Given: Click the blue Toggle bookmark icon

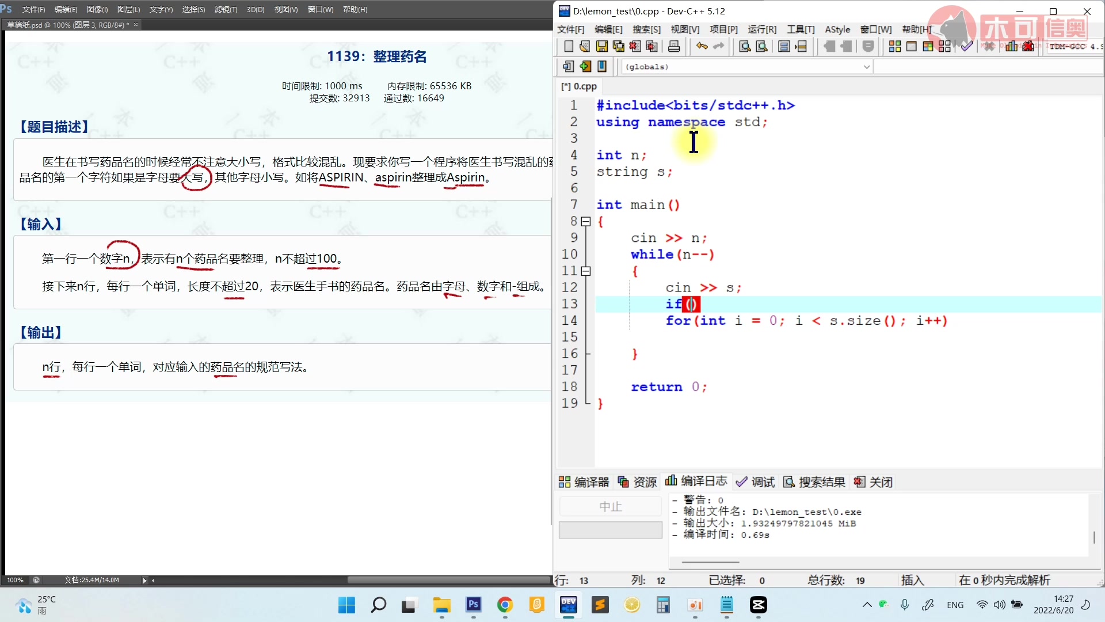Looking at the screenshot, I should [x=602, y=67].
